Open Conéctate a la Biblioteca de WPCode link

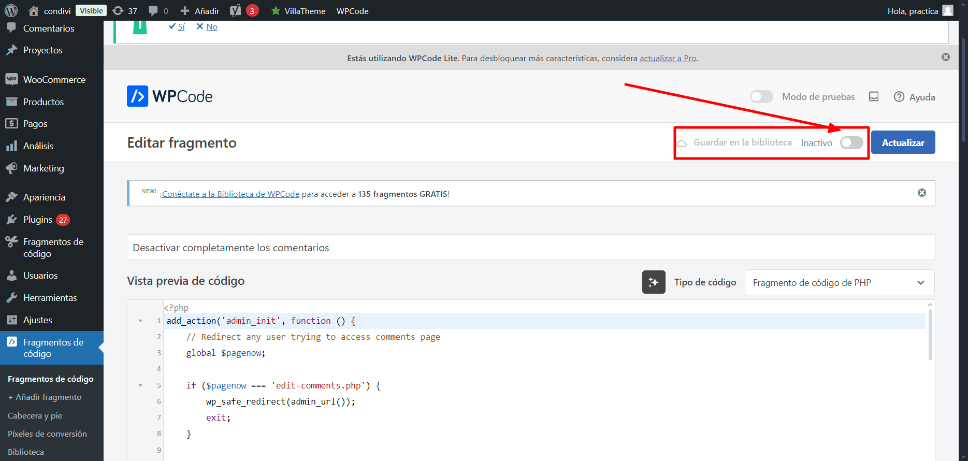pos(229,194)
